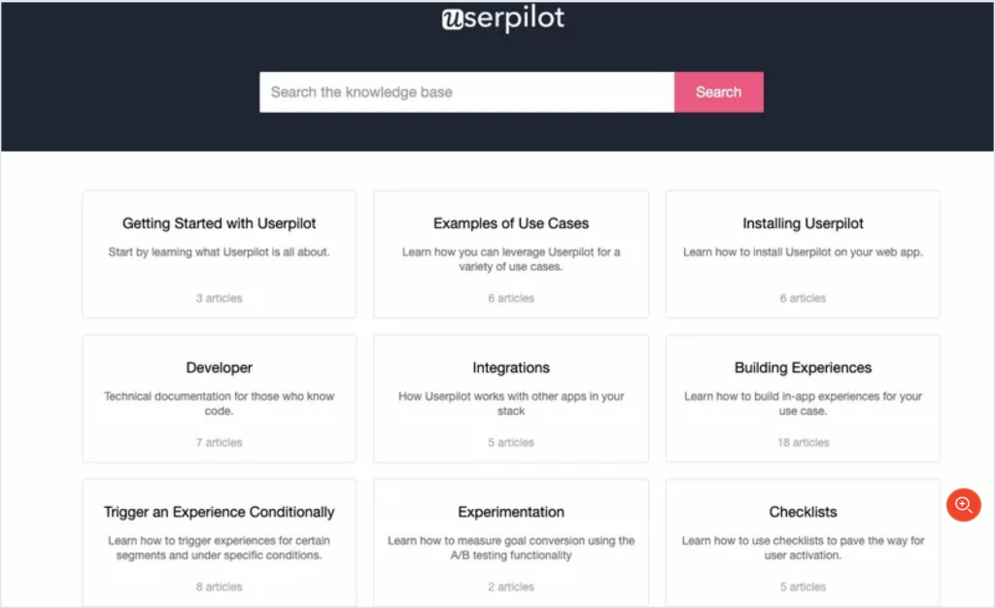
Task: Click the 7 articles count under Developer
Action: 219,443
